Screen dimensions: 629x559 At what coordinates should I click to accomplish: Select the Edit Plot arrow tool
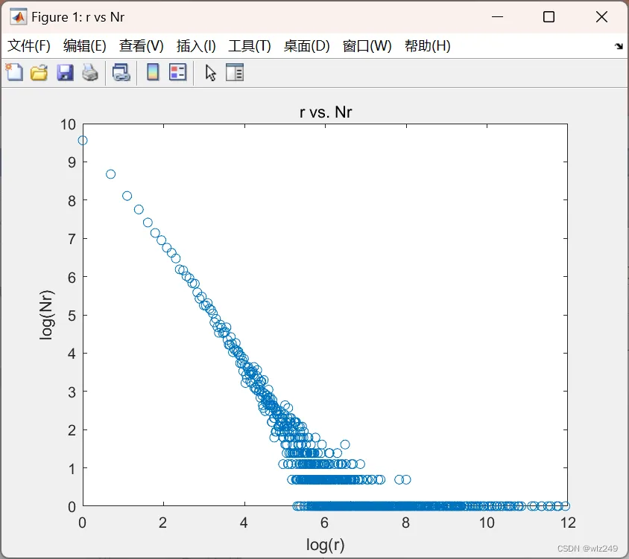coord(210,72)
